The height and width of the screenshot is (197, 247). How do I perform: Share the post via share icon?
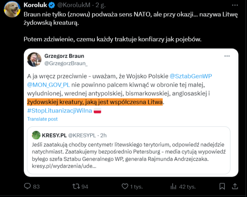point(235,186)
